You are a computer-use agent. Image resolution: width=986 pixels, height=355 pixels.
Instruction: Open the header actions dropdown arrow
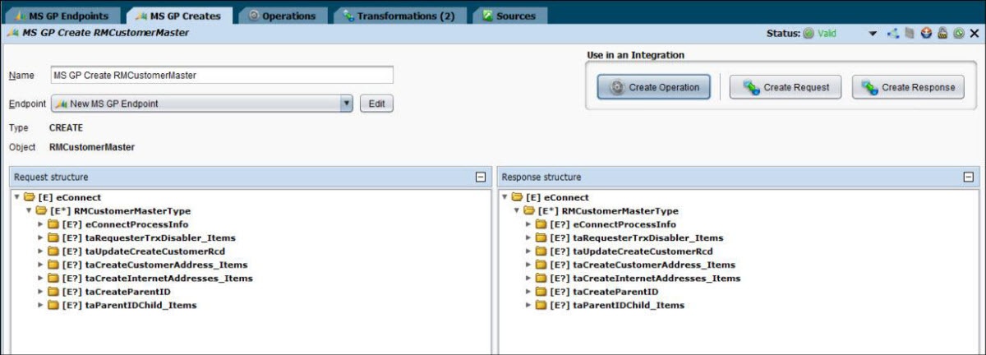coord(873,34)
